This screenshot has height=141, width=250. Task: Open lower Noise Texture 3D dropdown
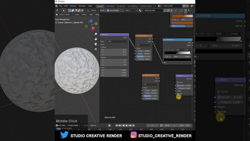[151, 85]
